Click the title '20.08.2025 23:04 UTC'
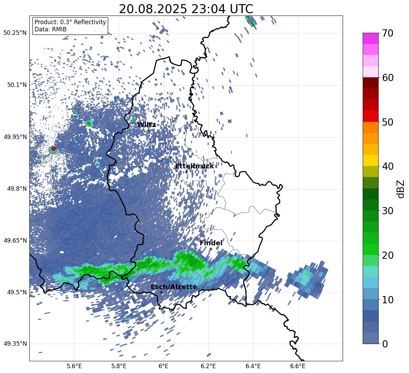 click(x=186, y=9)
